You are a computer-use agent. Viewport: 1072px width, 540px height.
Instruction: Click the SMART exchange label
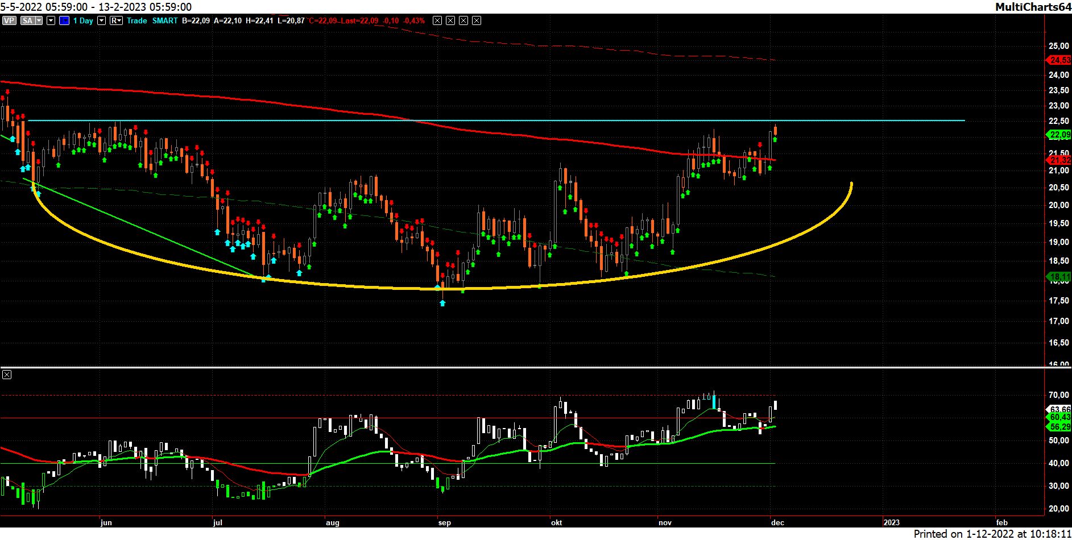165,20
